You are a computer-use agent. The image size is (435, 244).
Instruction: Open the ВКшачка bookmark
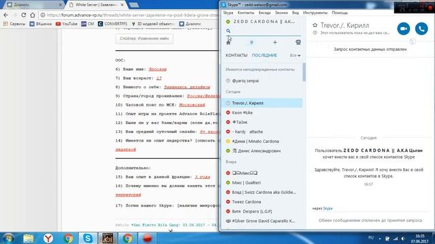click(x=41, y=24)
